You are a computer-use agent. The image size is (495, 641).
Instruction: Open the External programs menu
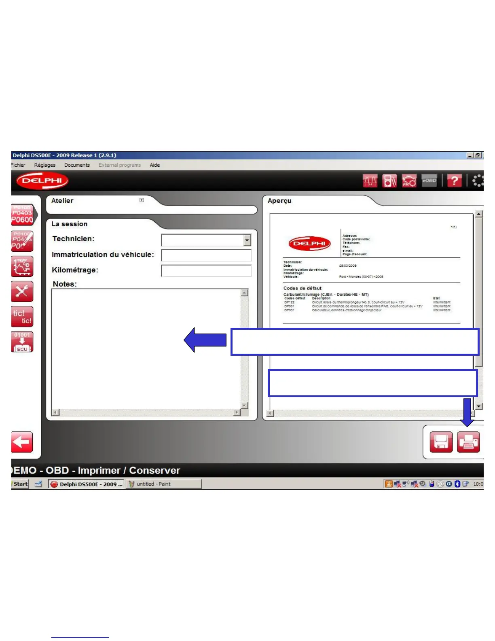120,165
